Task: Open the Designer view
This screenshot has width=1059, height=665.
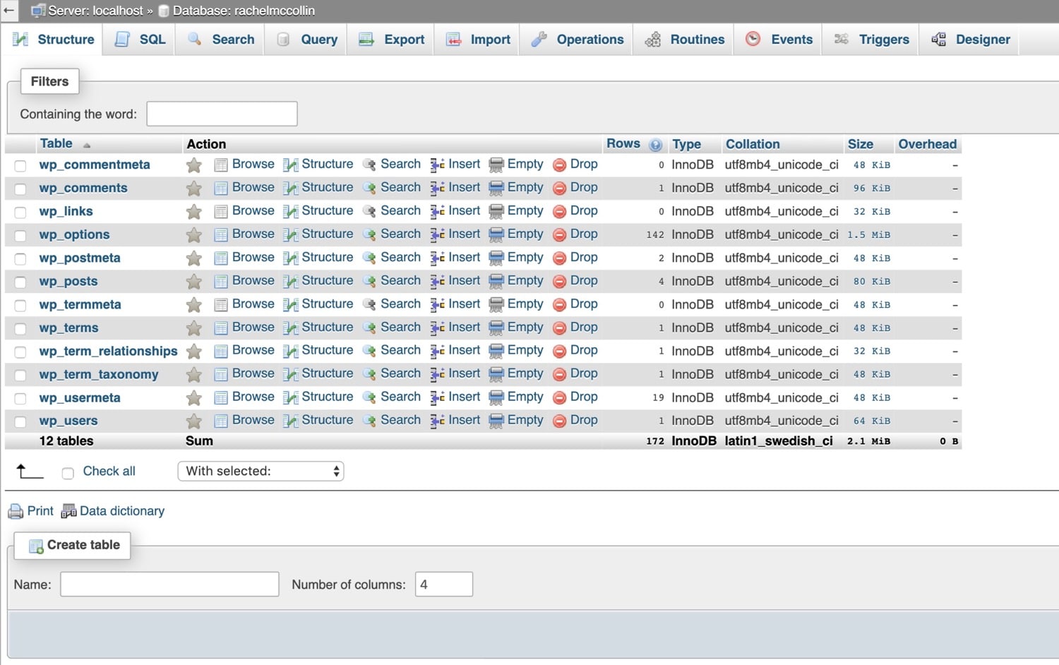Action: 982,40
